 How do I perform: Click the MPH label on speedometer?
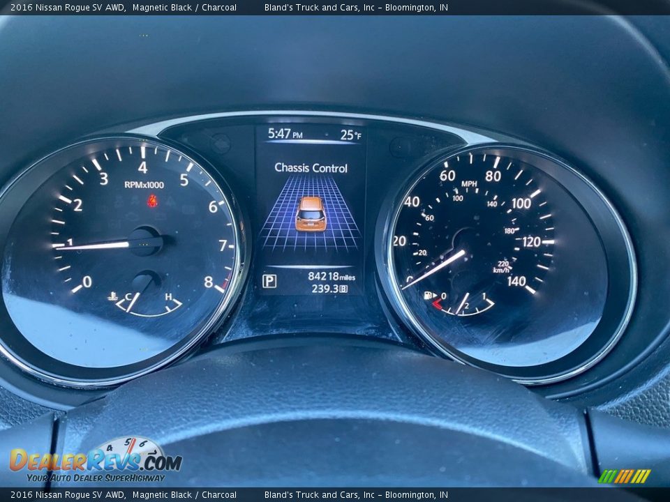469,183
